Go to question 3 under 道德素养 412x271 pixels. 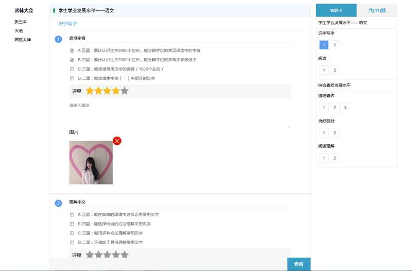(345, 108)
